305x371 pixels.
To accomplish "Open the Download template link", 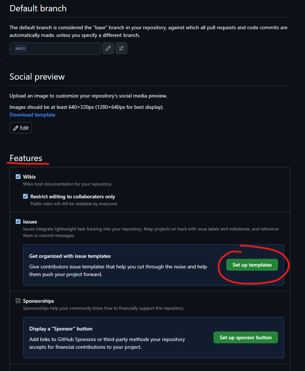I will pyautogui.click(x=33, y=115).
